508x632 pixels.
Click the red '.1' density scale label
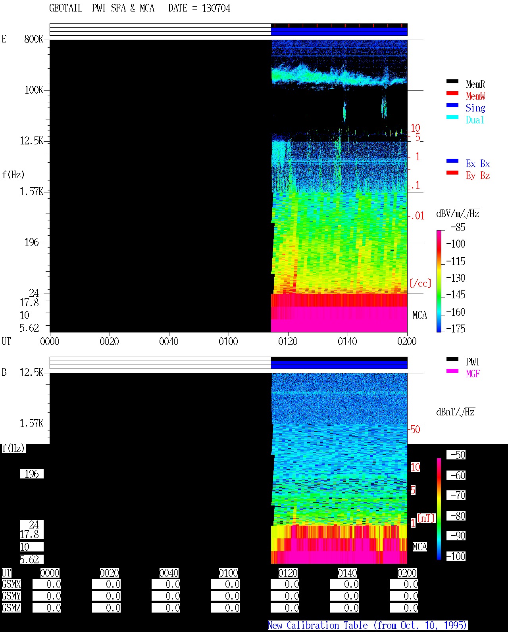(x=415, y=185)
